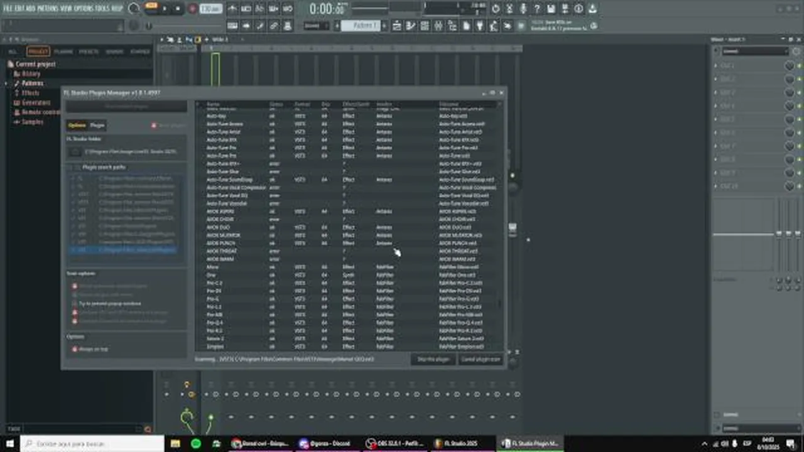Open the undo history icon in top toolbar
Screen dimensions: 804x452
496,9
